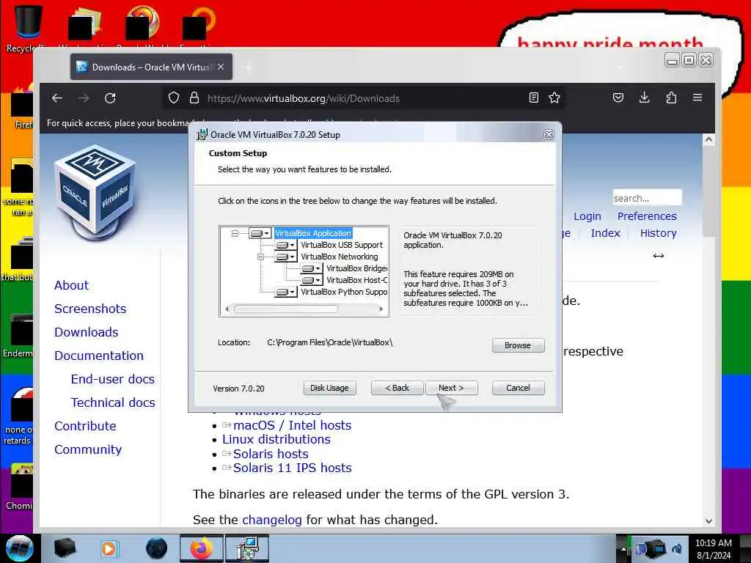
Task: Click page scrollbar down arrow
Action: (709, 521)
